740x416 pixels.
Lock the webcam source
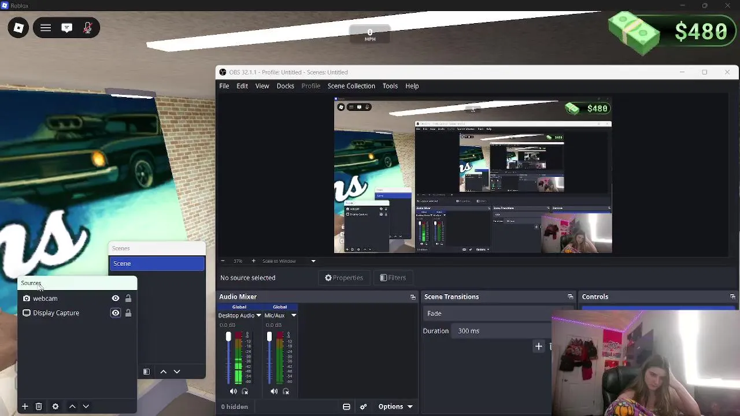(x=128, y=299)
